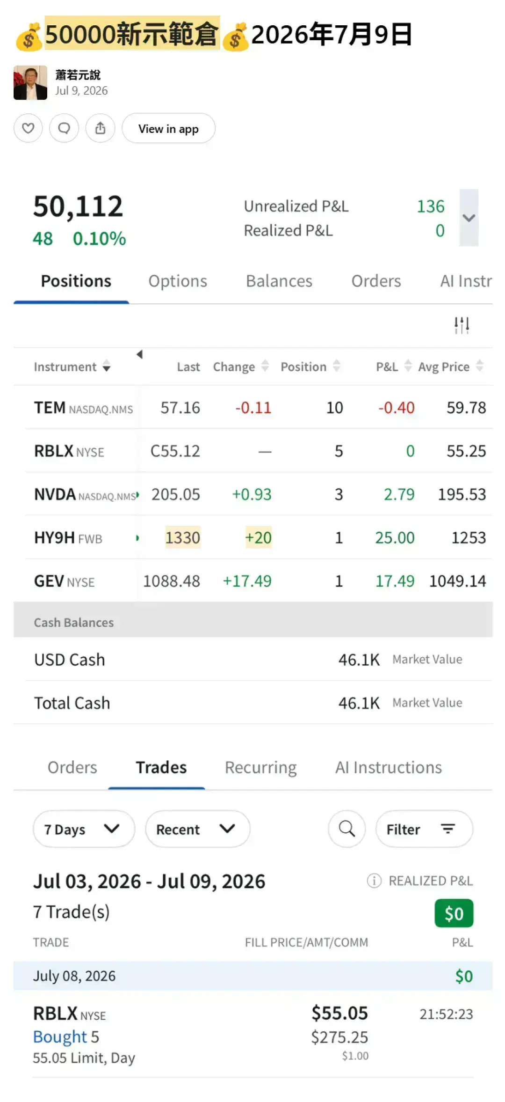Open the 7 Days period dropdown
This screenshot has height=1102, width=505.
pos(84,829)
